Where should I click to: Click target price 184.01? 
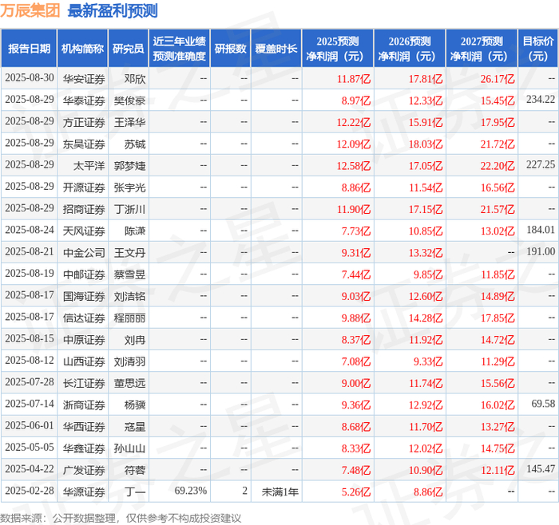pos(541,230)
